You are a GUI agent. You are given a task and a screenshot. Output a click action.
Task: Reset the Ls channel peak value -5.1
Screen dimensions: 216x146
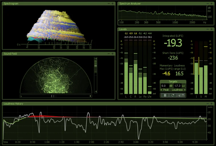[140, 33]
